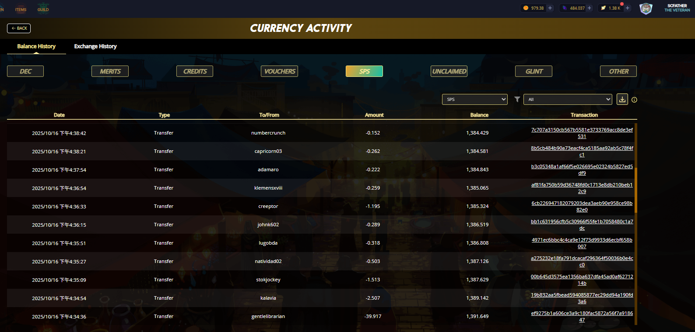
Task: Open transaction link starting 4971ec6bbc
Action: coord(582,243)
